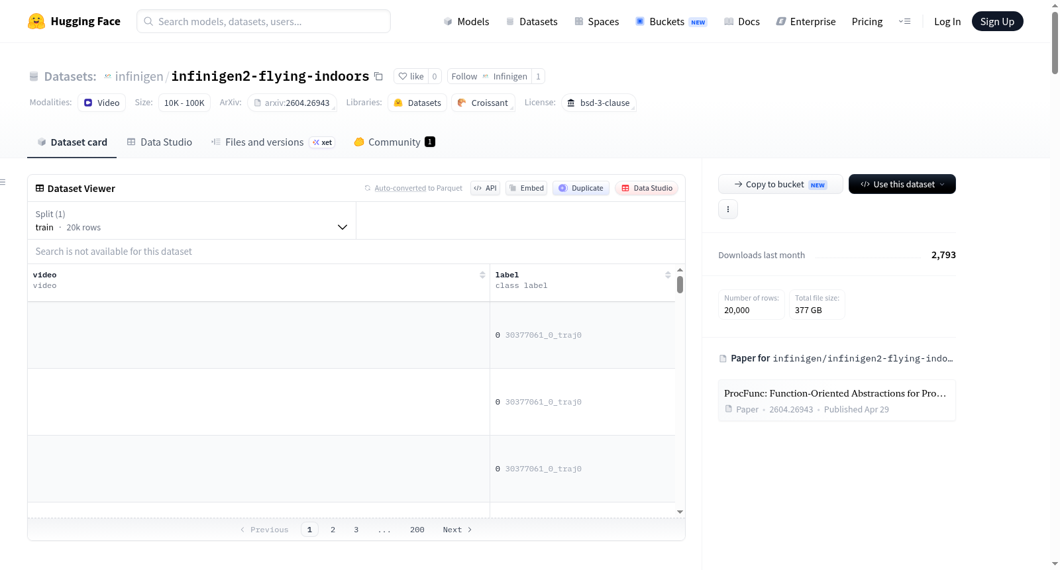Screen dimensions: 1060x570
Task: Click the Duplicate button
Action: (581, 188)
